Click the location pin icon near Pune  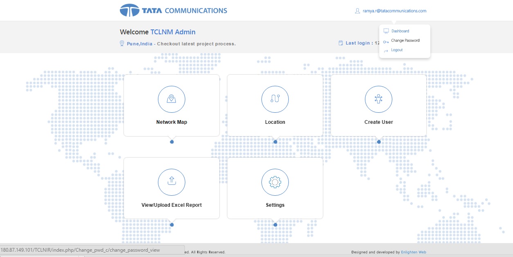pos(122,43)
